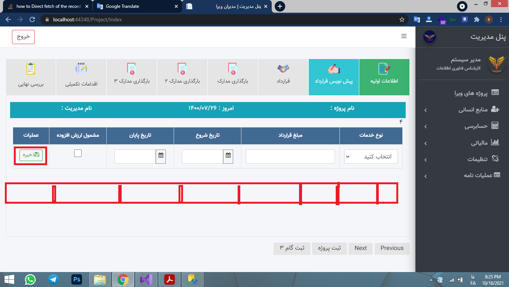Click the browser back arrow

pyautogui.click(x=8, y=19)
